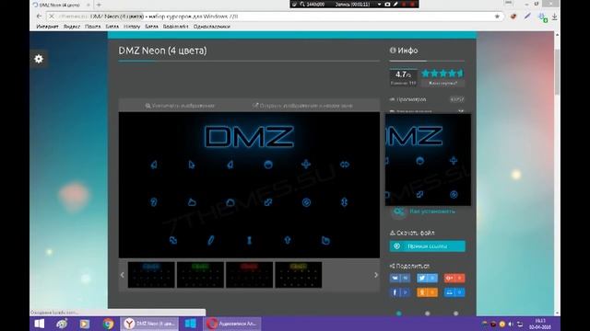This screenshot has height=331, width=590.
Task: Open the Одноклассники bookmark
Action: tap(211, 27)
